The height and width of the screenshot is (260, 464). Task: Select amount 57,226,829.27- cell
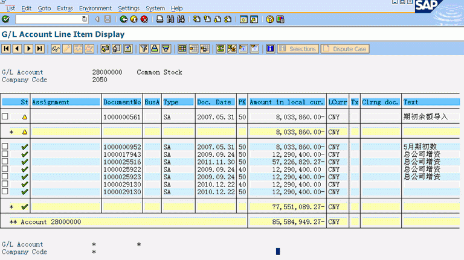[x=287, y=162]
